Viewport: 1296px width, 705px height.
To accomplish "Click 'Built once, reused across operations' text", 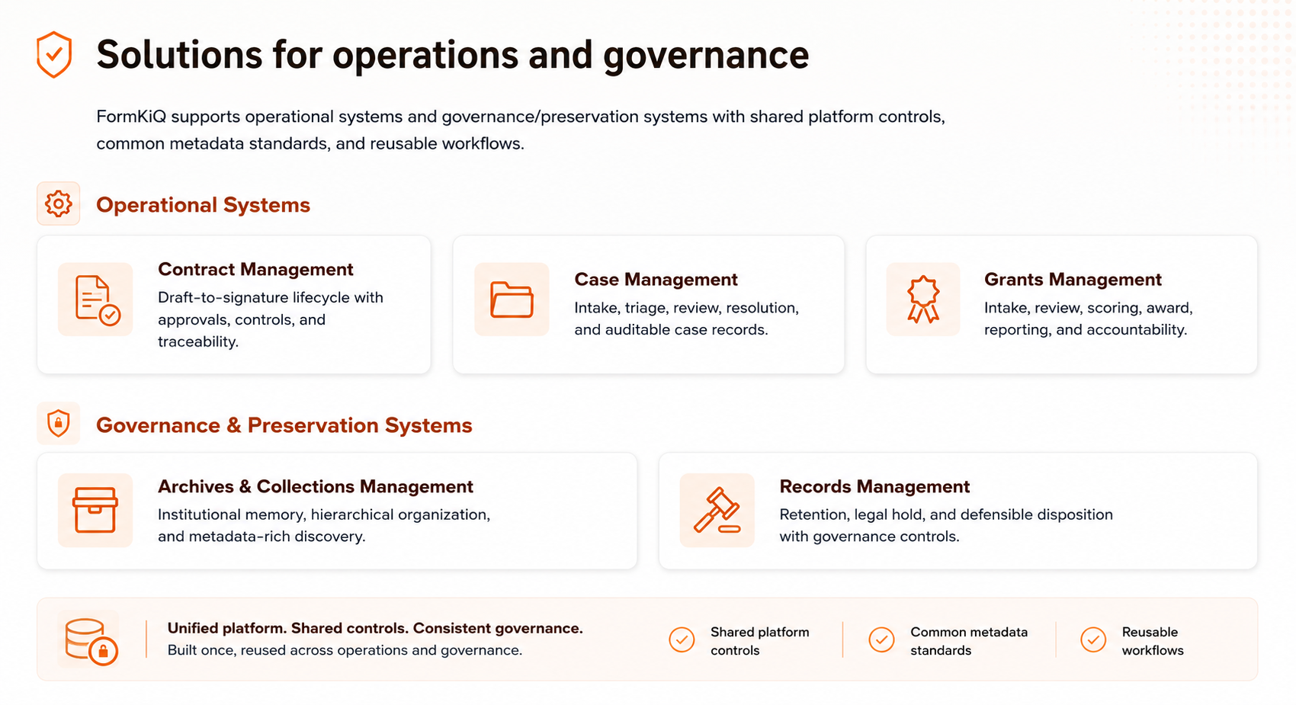I will [x=345, y=650].
